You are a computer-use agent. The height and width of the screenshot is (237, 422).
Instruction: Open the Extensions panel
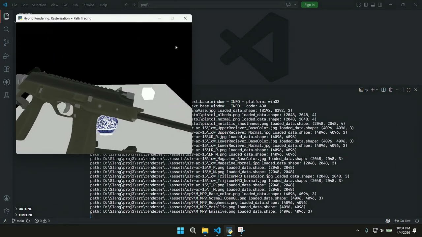[7, 69]
